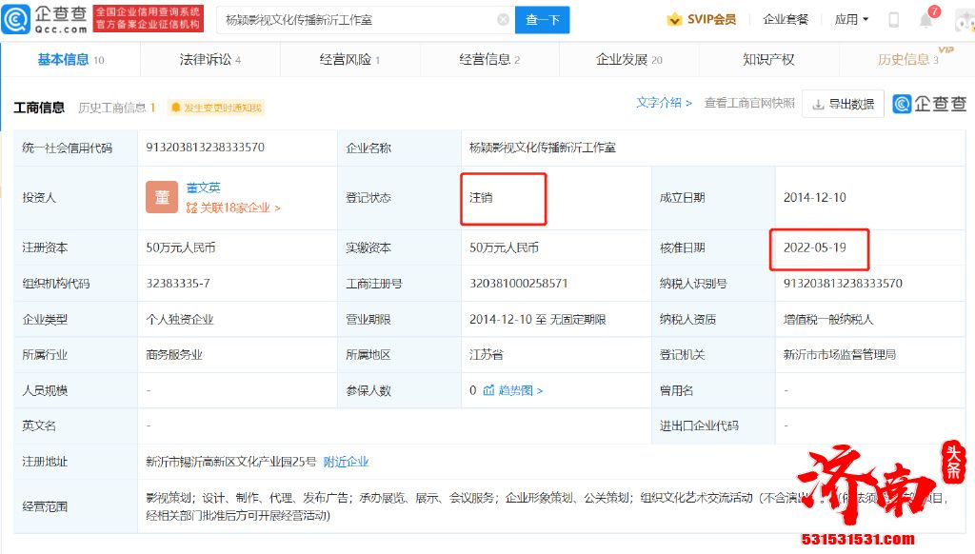Click the SVIP会员 crown icon

[x=674, y=19]
